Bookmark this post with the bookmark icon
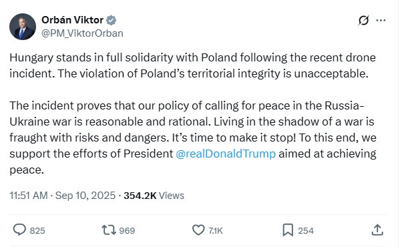The height and width of the screenshot is (247, 400). 288,230
